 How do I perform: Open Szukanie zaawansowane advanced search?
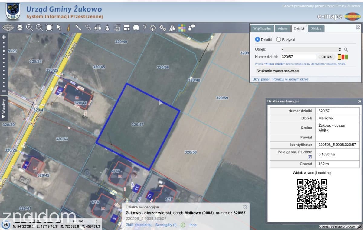pos(277,71)
